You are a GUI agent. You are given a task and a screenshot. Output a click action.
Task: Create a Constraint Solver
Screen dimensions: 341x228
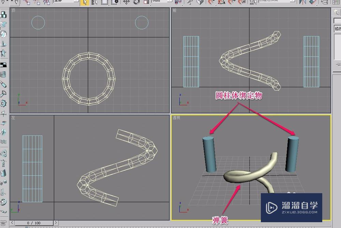point(3,154)
